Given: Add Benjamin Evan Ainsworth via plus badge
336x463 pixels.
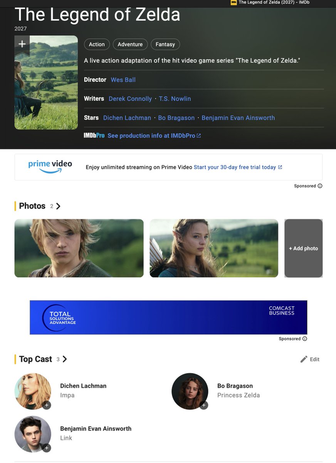Looking at the screenshot, I should [47, 448].
